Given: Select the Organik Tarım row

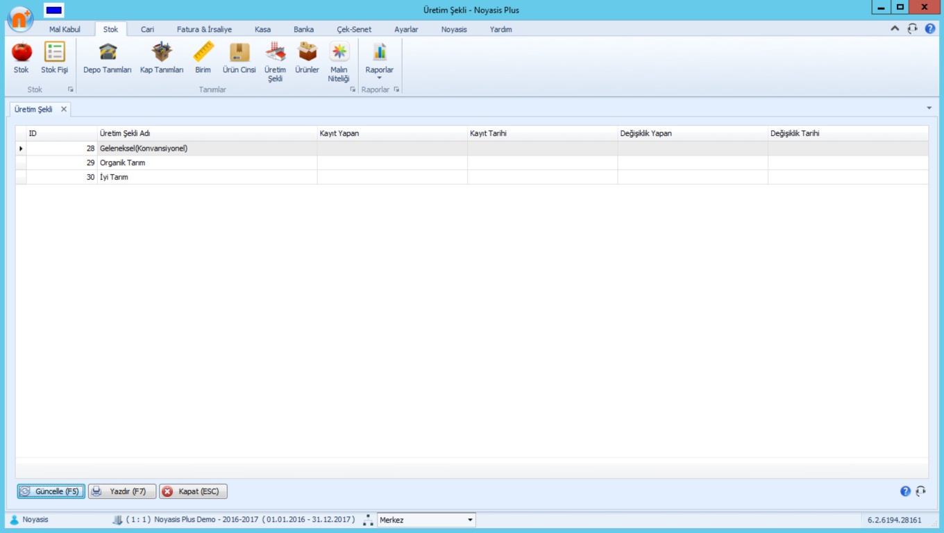Looking at the screenshot, I should (x=472, y=163).
